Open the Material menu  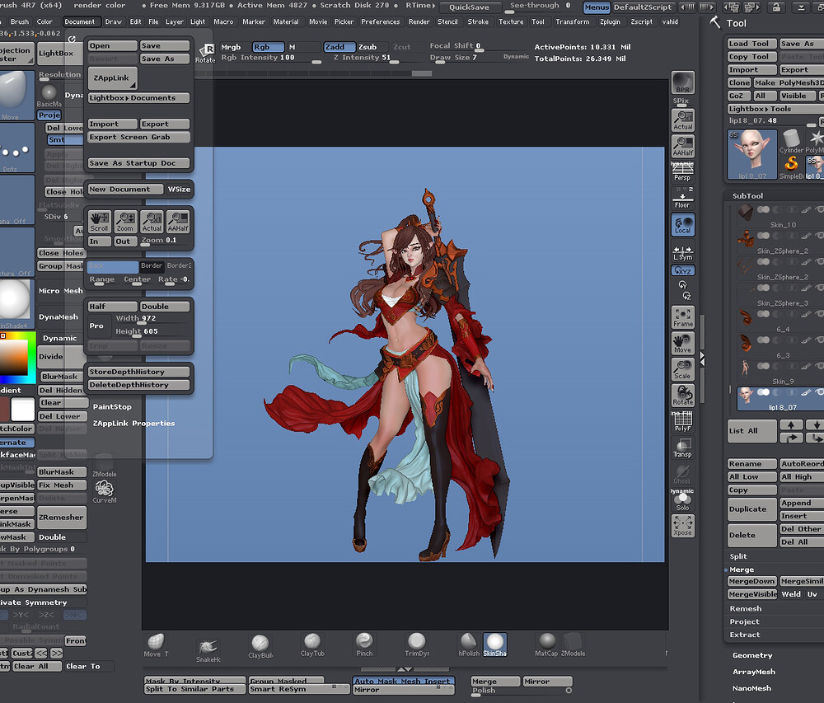pos(286,21)
